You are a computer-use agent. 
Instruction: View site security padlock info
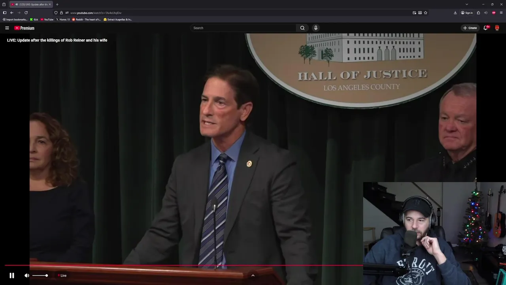(61, 13)
